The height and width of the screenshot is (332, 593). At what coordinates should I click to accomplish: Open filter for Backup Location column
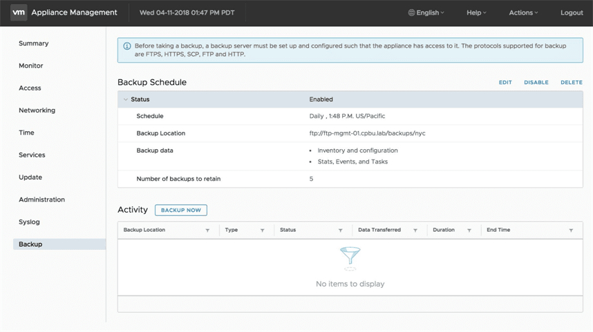point(207,231)
